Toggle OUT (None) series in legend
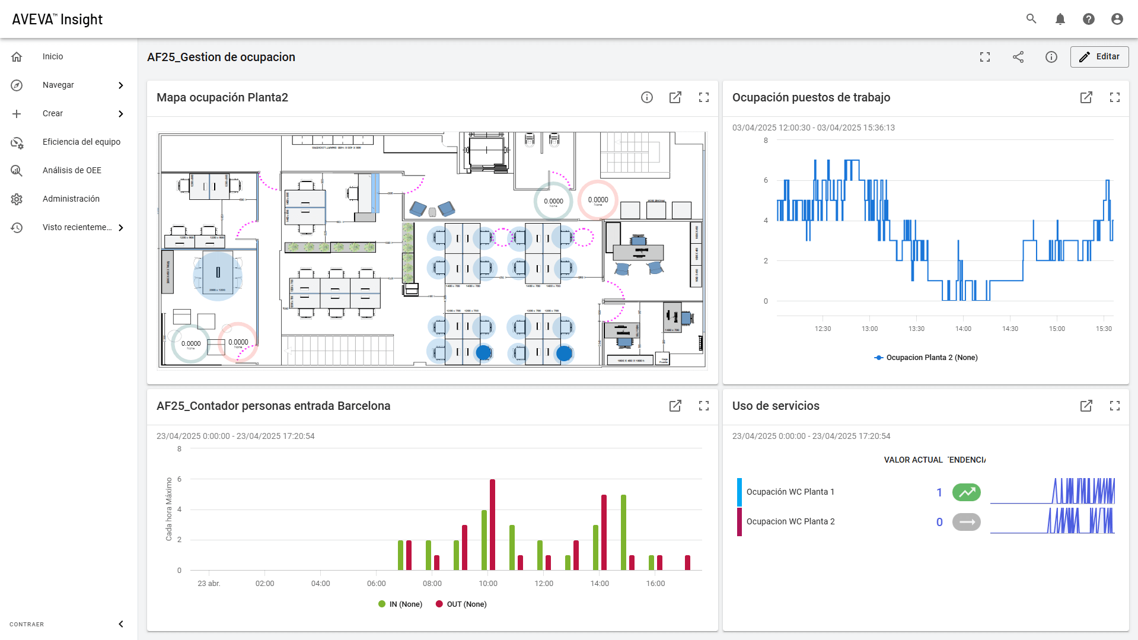Image resolution: width=1138 pixels, height=640 pixels. tap(461, 604)
